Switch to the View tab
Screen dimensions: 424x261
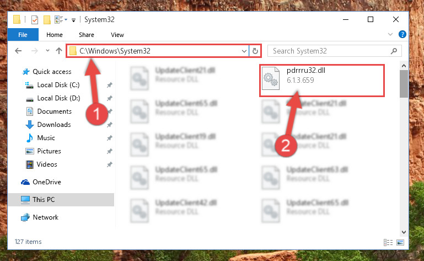pyautogui.click(x=117, y=35)
